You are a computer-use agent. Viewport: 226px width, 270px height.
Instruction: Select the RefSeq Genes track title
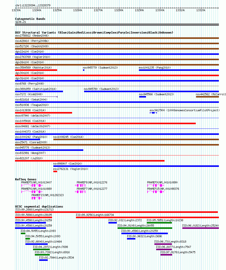coord(26,179)
